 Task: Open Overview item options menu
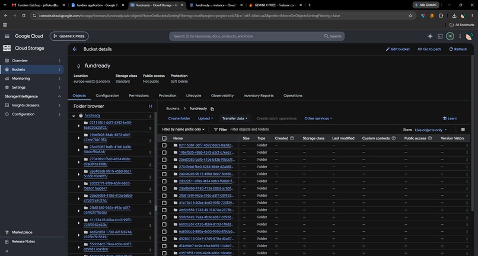[x=59, y=60]
